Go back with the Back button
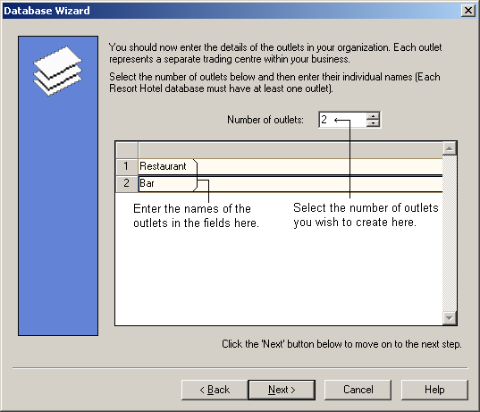The height and width of the screenshot is (412, 480). [215, 390]
